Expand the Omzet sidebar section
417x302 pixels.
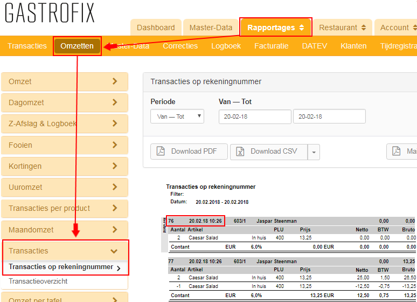pos(65,81)
